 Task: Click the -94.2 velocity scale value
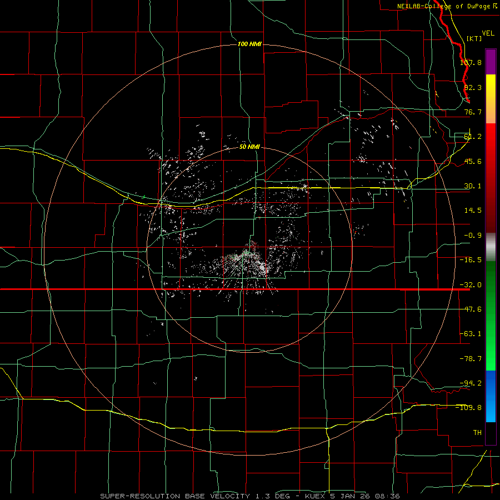(471, 383)
